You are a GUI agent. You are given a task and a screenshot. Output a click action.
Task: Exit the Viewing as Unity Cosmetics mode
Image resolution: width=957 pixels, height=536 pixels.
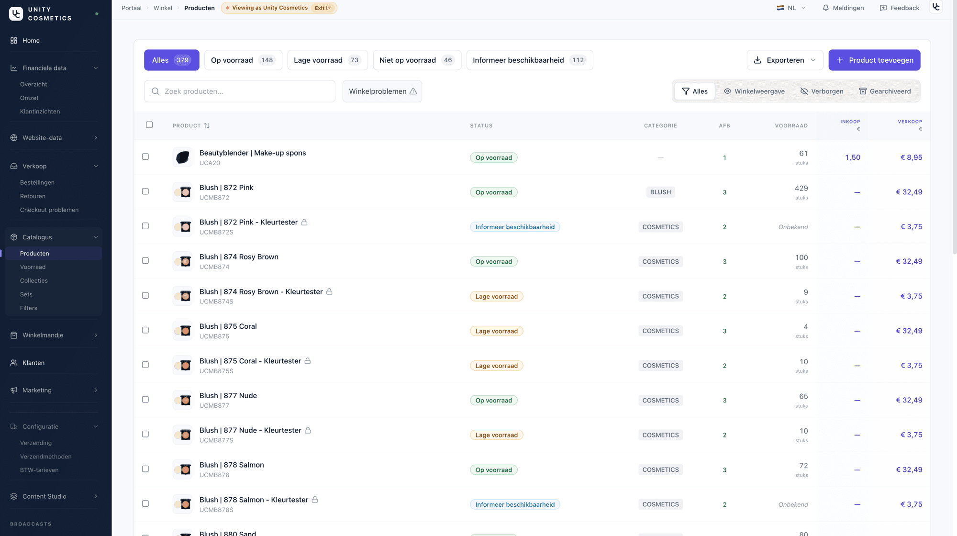coord(323,8)
